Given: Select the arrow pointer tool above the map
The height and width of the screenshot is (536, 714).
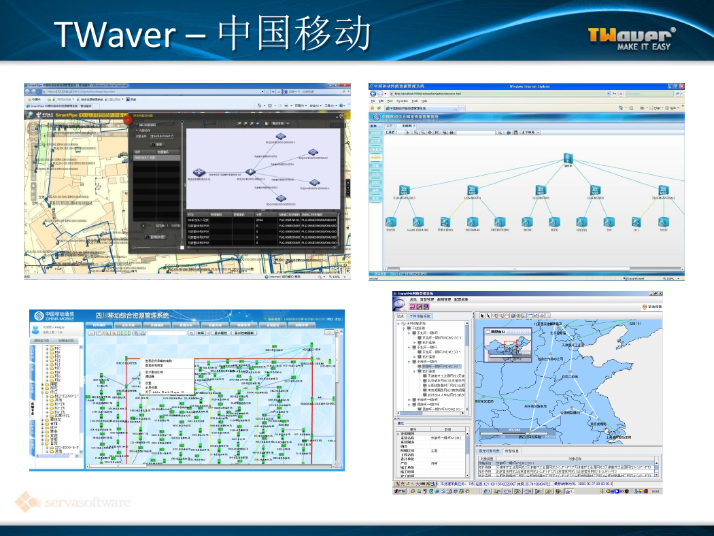Looking at the screenshot, I should point(482,315).
